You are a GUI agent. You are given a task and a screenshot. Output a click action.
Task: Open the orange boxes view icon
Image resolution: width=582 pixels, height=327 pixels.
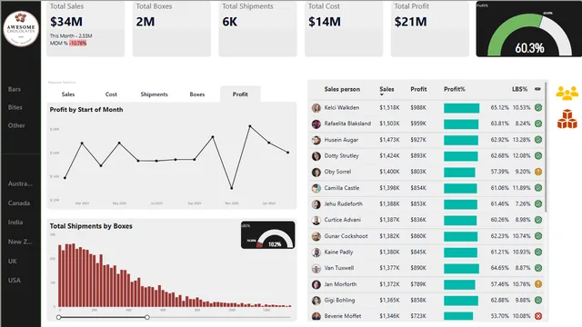tap(567, 119)
